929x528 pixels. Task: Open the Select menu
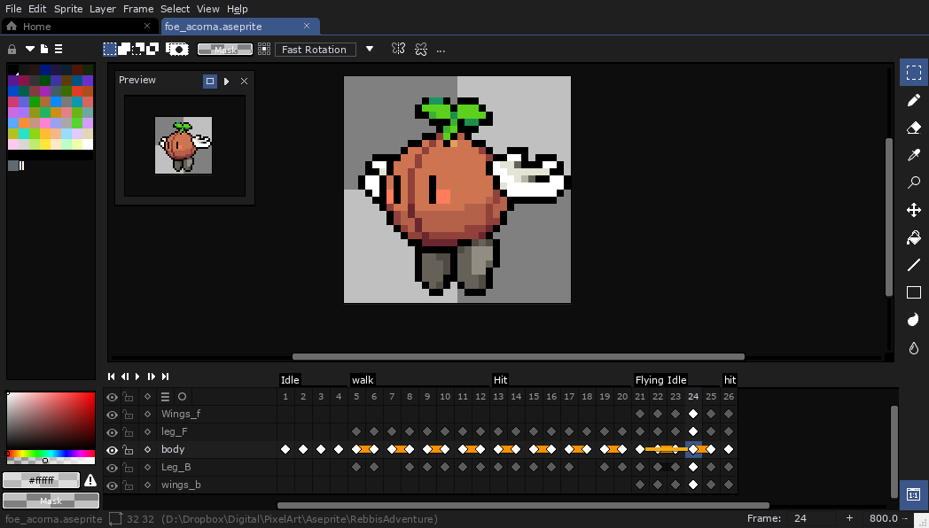click(175, 9)
